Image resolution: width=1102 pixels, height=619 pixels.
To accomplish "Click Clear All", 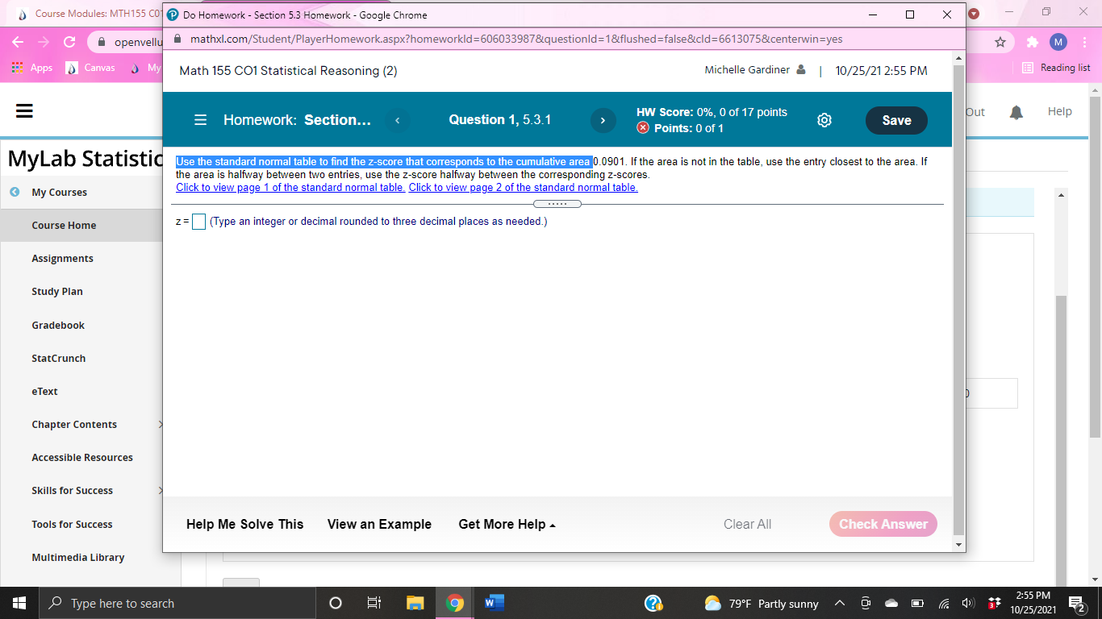I will click(x=747, y=525).
